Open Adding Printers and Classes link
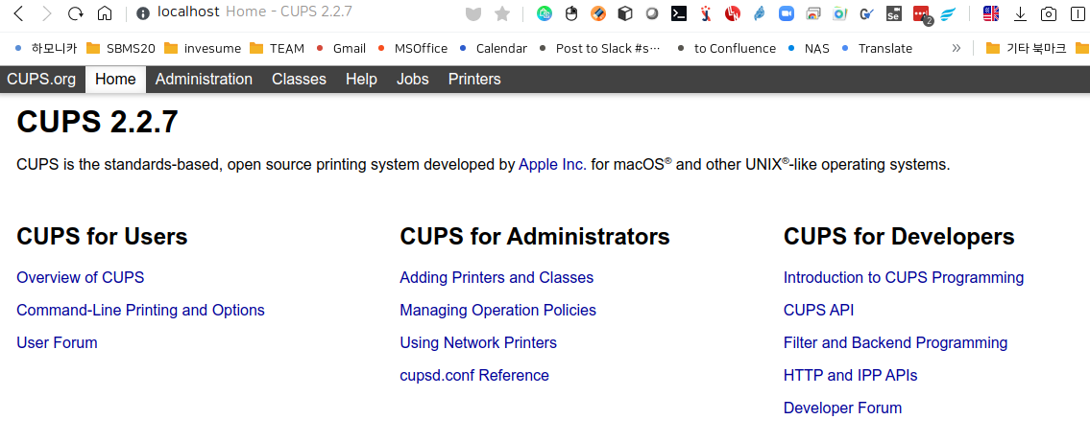The image size is (1090, 443). tap(497, 278)
